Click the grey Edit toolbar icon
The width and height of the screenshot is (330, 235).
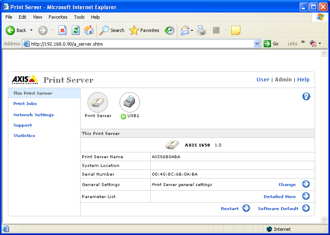(216, 30)
